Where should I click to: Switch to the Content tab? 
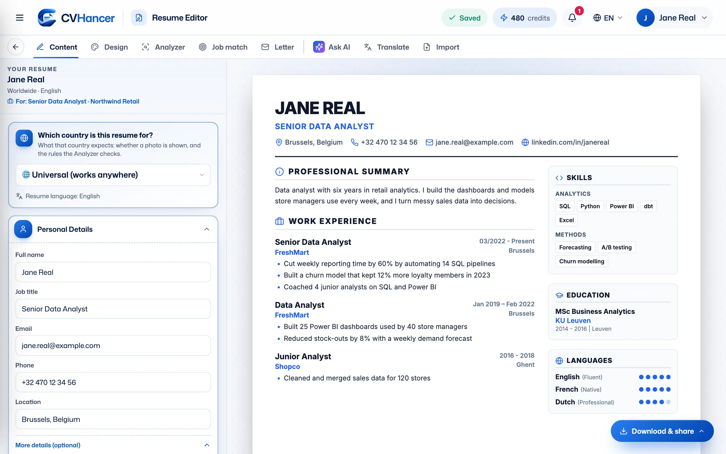[x=57, y=47]
